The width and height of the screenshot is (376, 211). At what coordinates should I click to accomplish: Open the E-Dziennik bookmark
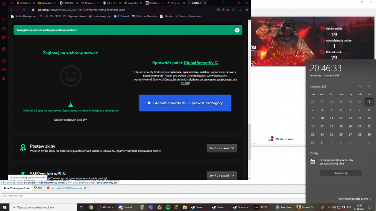coord(121,16)
